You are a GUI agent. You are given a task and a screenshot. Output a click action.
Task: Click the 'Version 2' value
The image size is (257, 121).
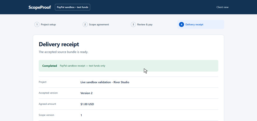[86, 93]
